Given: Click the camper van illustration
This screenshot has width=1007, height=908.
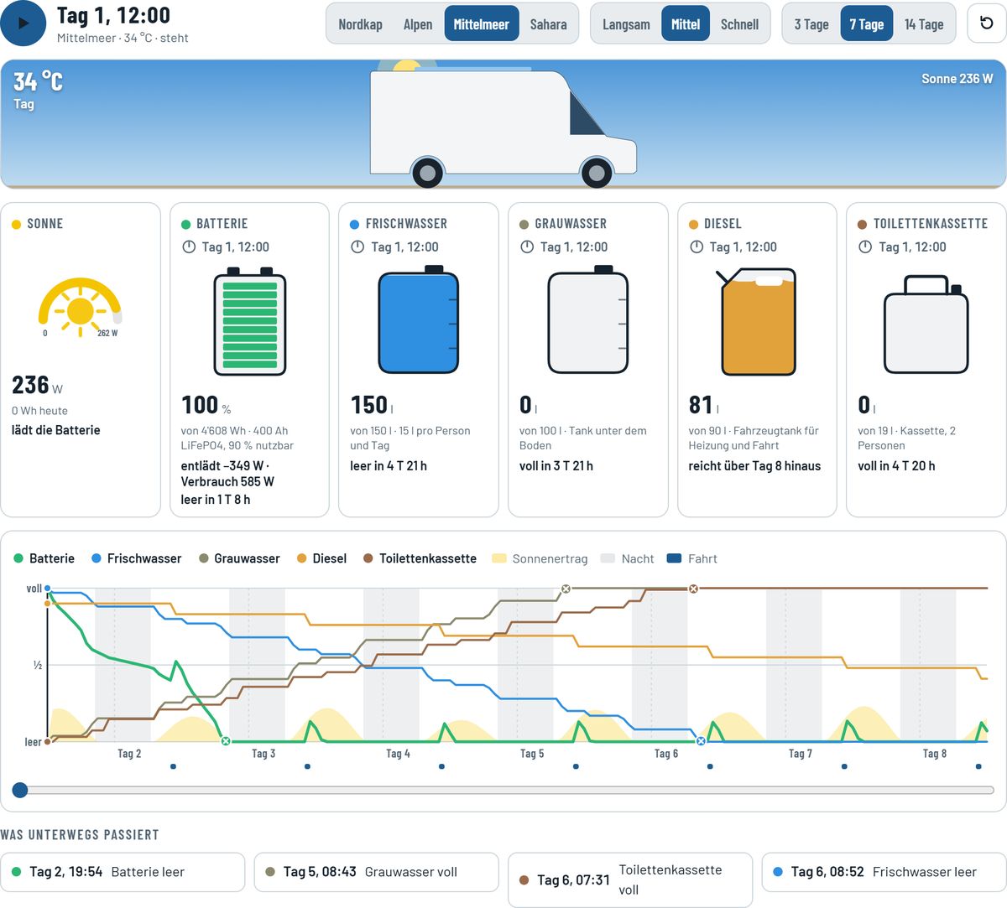Looking at the screenshot, I should coord(503,128).
